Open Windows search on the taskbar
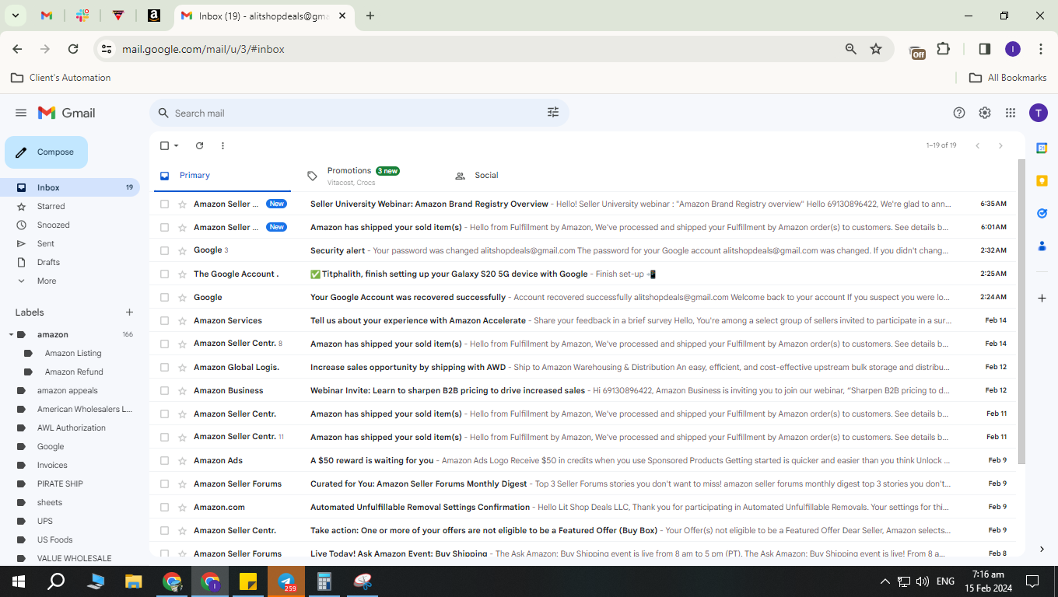1058x597 pixels. pos(56,581)
